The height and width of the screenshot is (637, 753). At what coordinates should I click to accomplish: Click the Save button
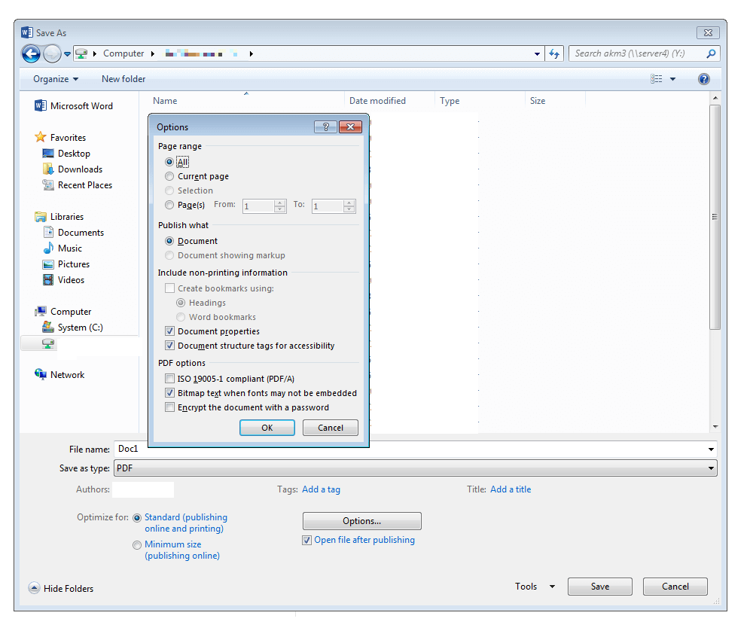coord(600,587)
